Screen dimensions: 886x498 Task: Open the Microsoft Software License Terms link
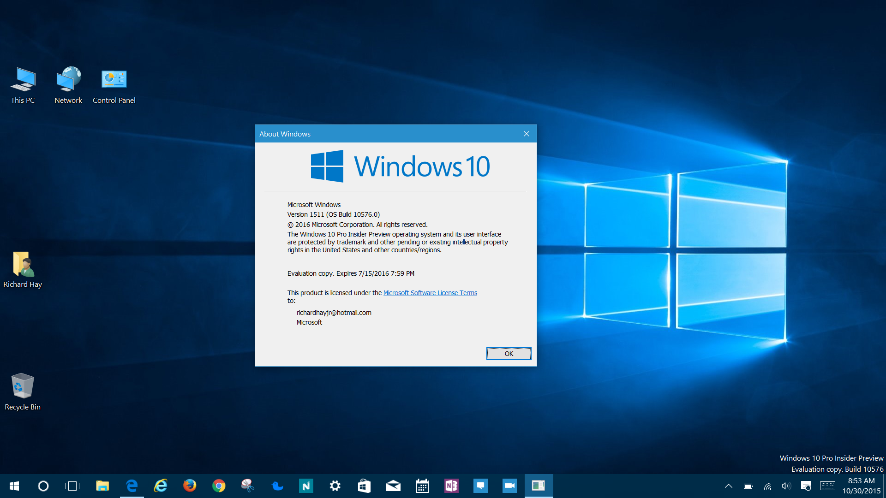[x=430, y=292]
